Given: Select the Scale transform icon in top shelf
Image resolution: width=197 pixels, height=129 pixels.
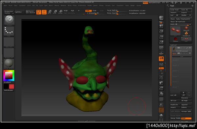Looking at the screenshot, I should 55,12.
